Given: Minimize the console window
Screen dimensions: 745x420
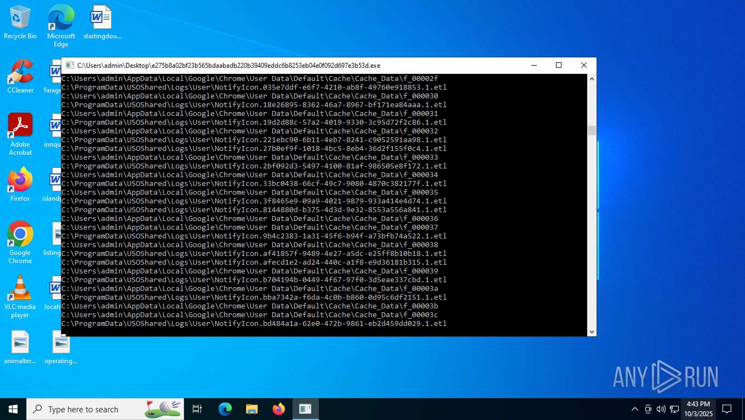Looking at the screenshot, I should (x=534, y=65).
